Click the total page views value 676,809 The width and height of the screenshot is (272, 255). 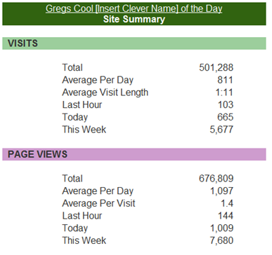[216, 179]
